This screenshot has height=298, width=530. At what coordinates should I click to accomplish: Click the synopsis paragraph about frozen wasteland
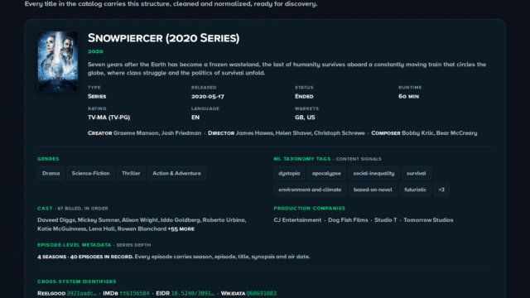[x=287, y=69]
